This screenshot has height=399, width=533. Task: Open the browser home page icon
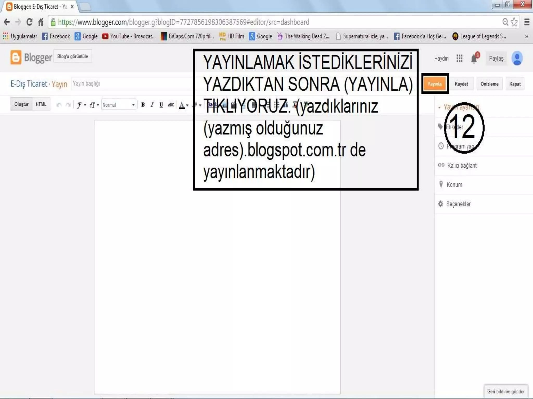tap(41, 22)
